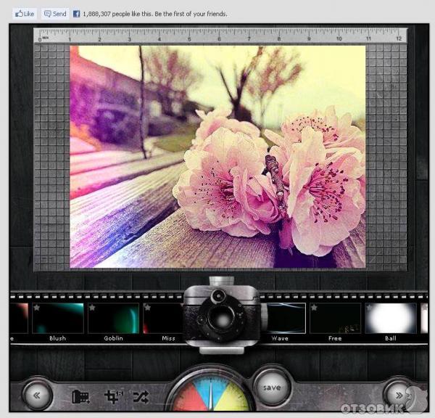This screenshot has width=435, height=418.
Task: Favorite the Blush filter star
Action: pos(36,308)
